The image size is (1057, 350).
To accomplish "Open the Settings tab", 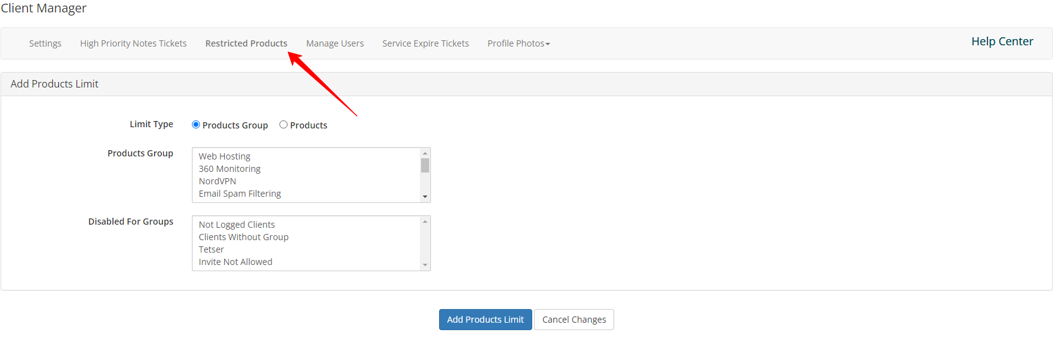I will pyautogui.click(x=45, y=43).
